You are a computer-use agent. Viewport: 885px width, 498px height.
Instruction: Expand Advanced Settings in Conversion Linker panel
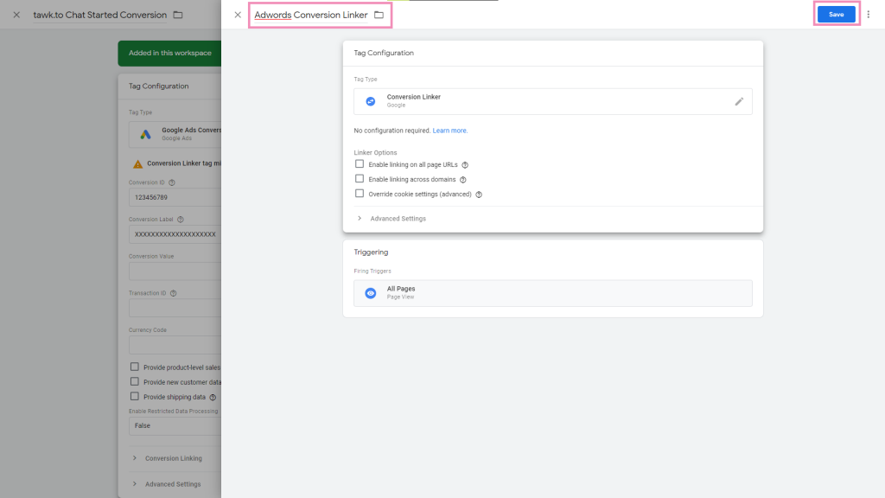tap(392, 219)
